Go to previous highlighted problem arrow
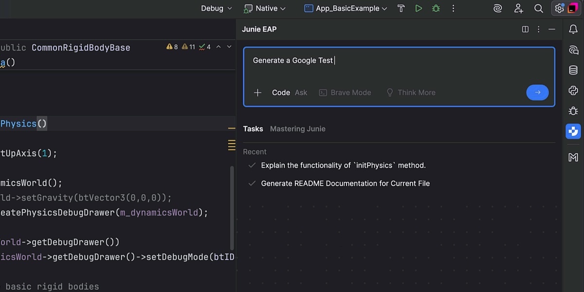The height and width of the screenshot is (292, 584). (x=219, y=47)
